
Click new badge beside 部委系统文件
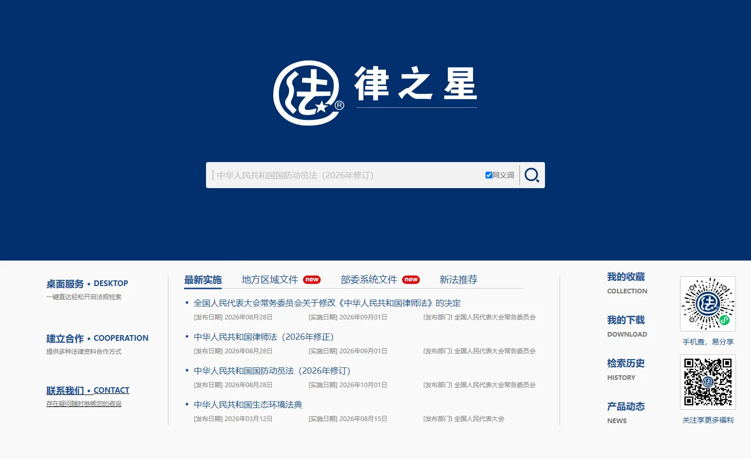point(411,280)
